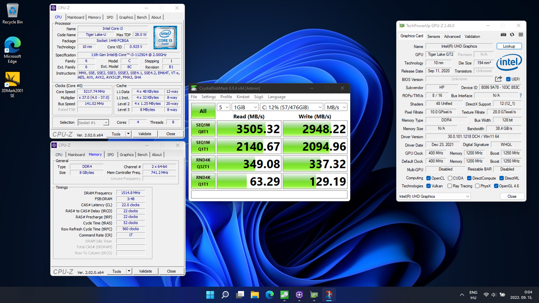
Task: Switch to the Sensors tab in GPU-Z
Action: coord(433,36)
